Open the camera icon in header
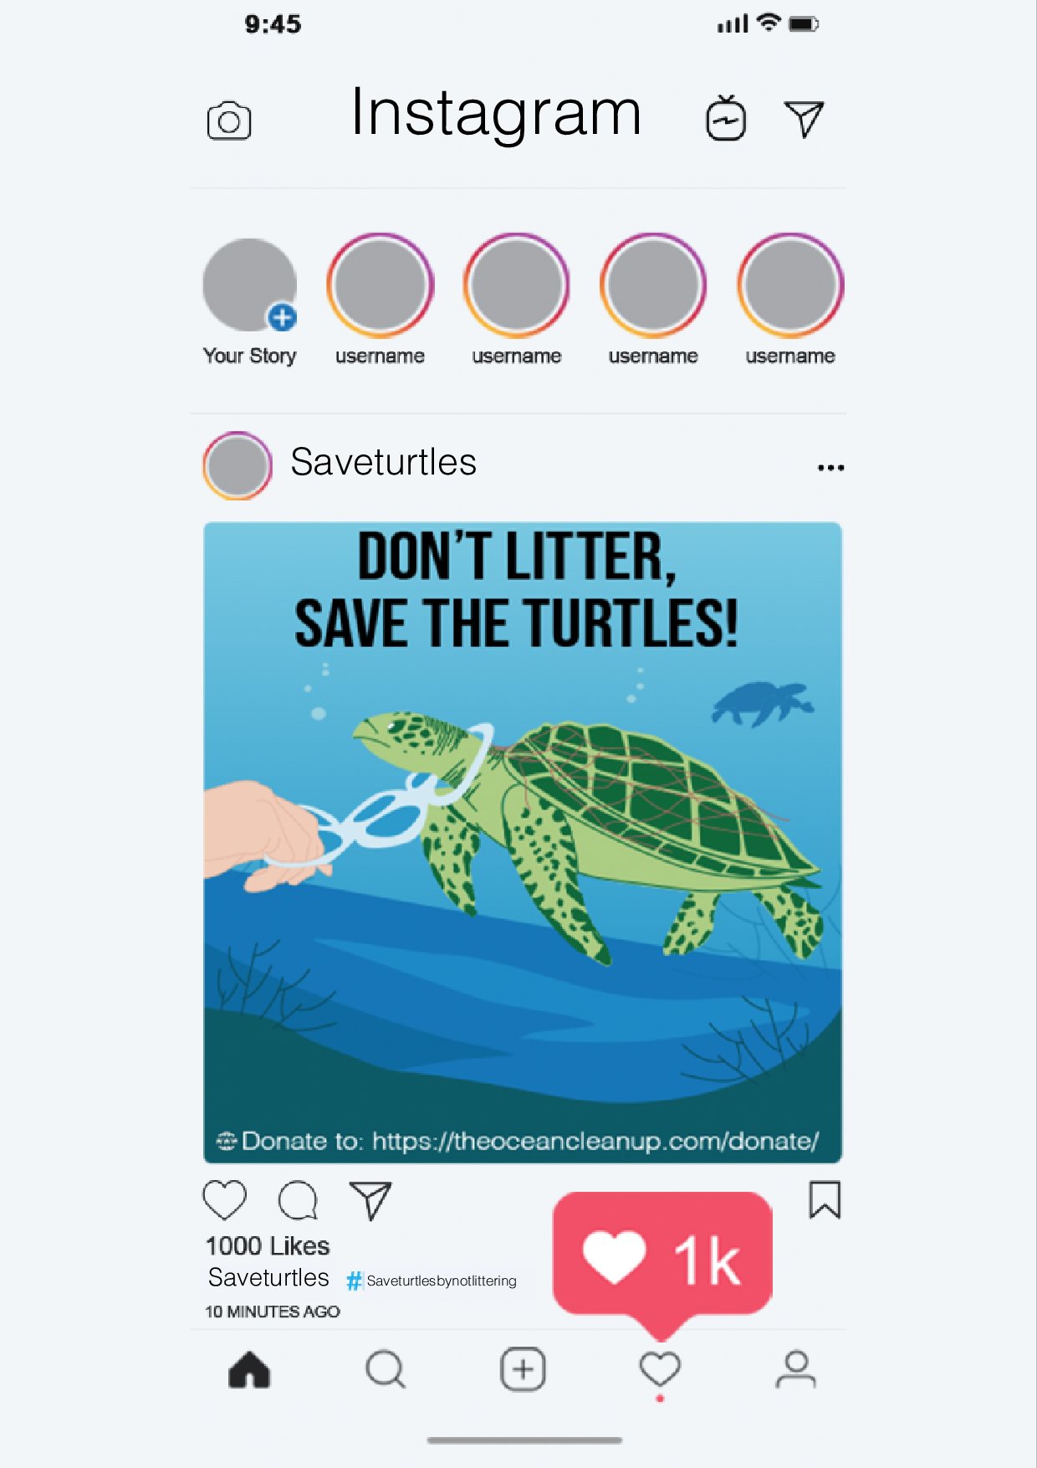The image size is (1037, 1468). click(229, 121)
